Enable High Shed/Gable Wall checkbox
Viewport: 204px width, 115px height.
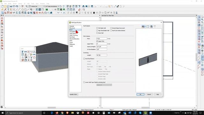97,31
